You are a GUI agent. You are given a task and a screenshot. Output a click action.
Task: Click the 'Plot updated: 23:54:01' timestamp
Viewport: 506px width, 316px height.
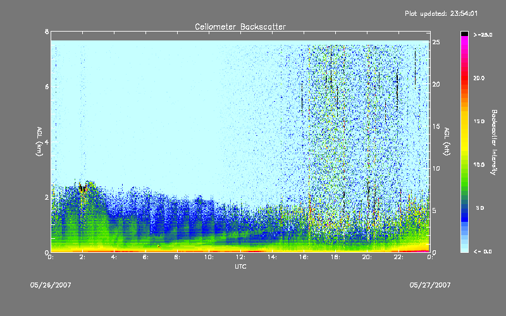[441, 13]
